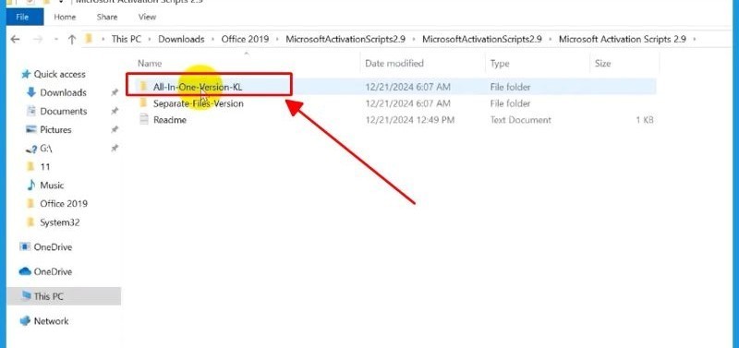Navigate to Downloads in breadcrumb
The width and height of the screenshot is (739, 348).
tap(181, 39)
